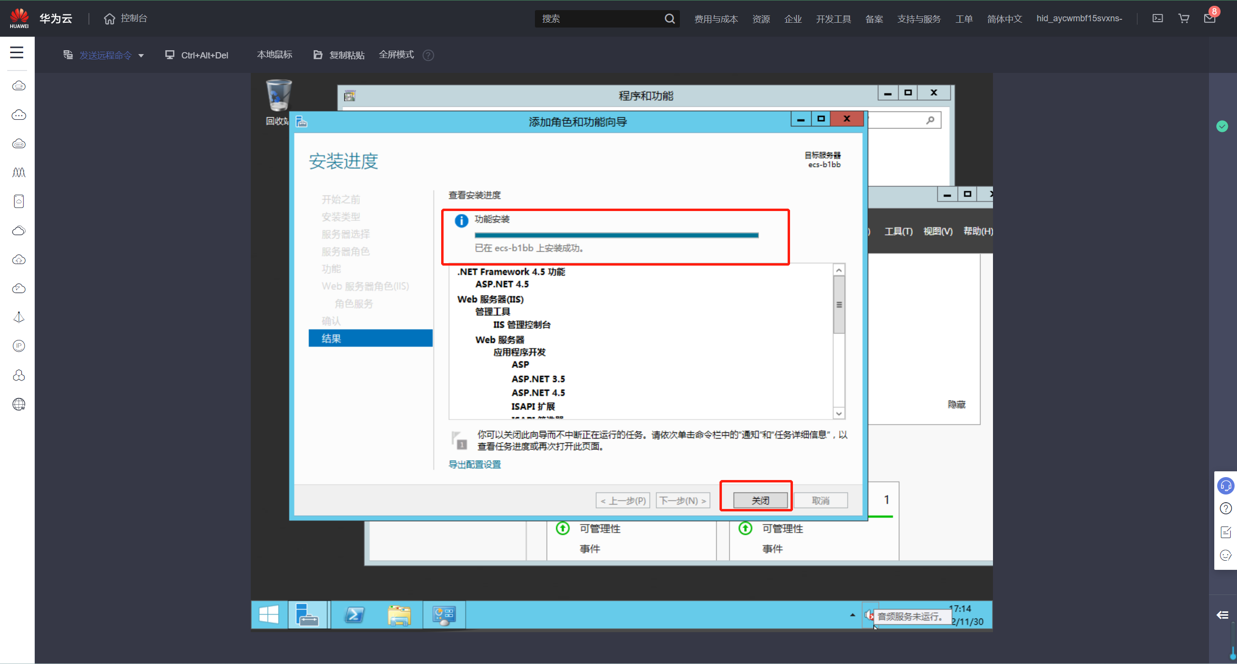This screenshot has height=664, width=1237.
Task: Expand the hamburger service menu
Action: [17, 52]
